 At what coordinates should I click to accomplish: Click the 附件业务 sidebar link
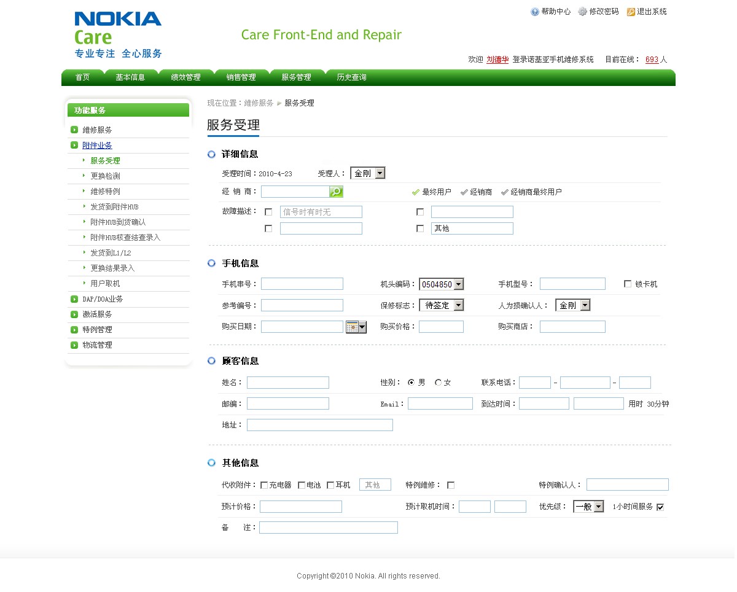coord(97,146)
